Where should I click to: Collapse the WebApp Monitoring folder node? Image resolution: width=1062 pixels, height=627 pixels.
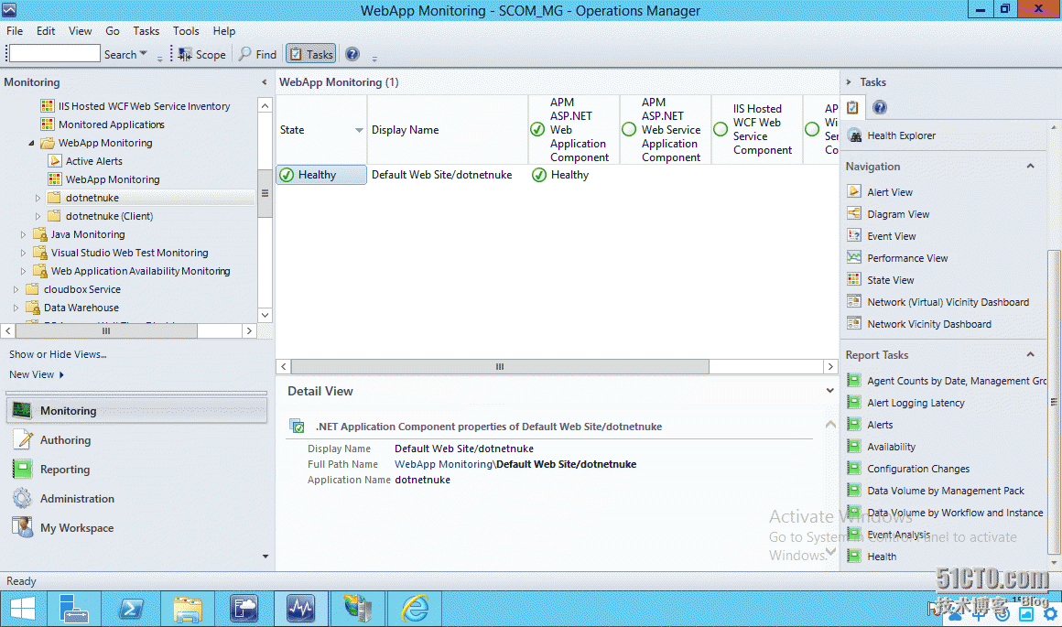[31, 143]
